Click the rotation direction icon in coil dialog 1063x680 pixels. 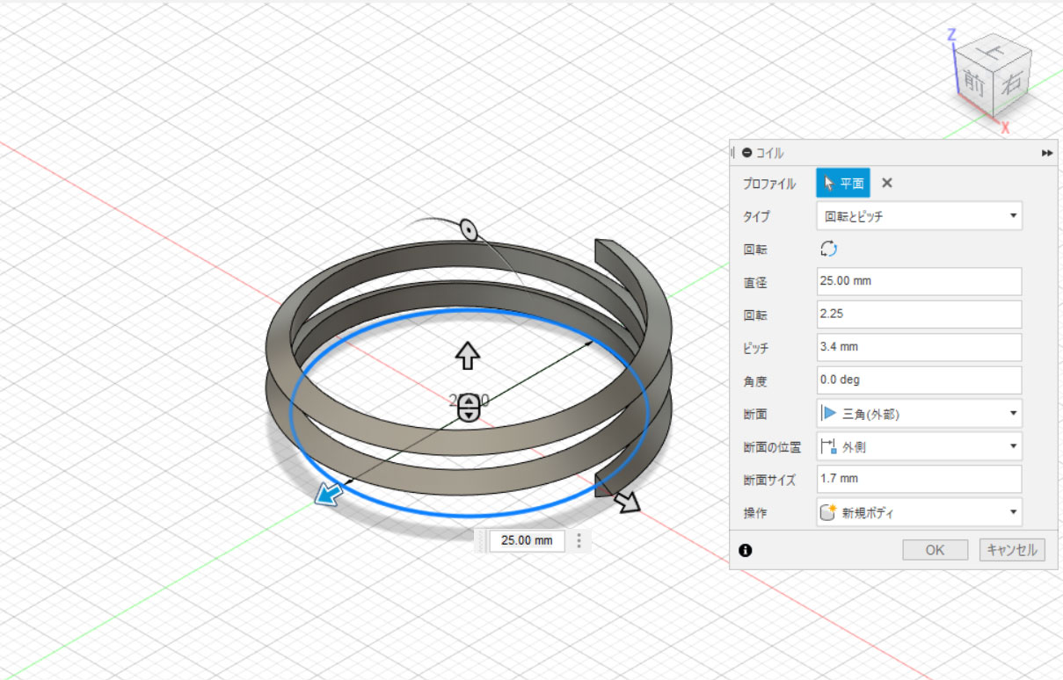coord(828,249)
